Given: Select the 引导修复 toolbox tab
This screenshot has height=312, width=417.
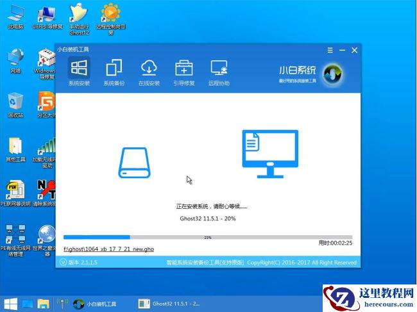Looking at the screenshot, I should [x=183, y=72].
